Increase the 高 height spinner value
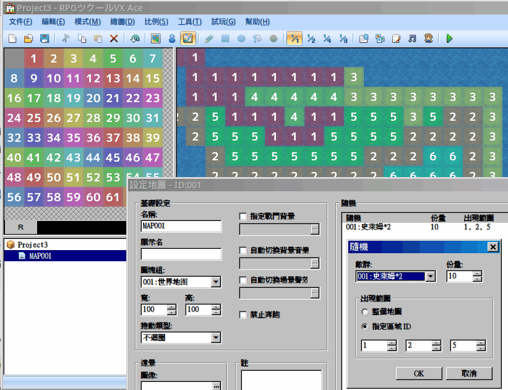508x390 pixels. pyautogui.click(x=216, y=306)
